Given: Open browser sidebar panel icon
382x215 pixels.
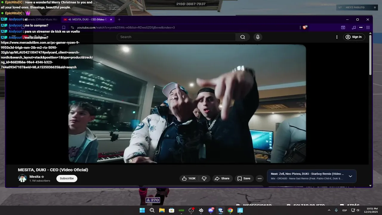Looking at the screenshot, I should click(x=343, y=27).
